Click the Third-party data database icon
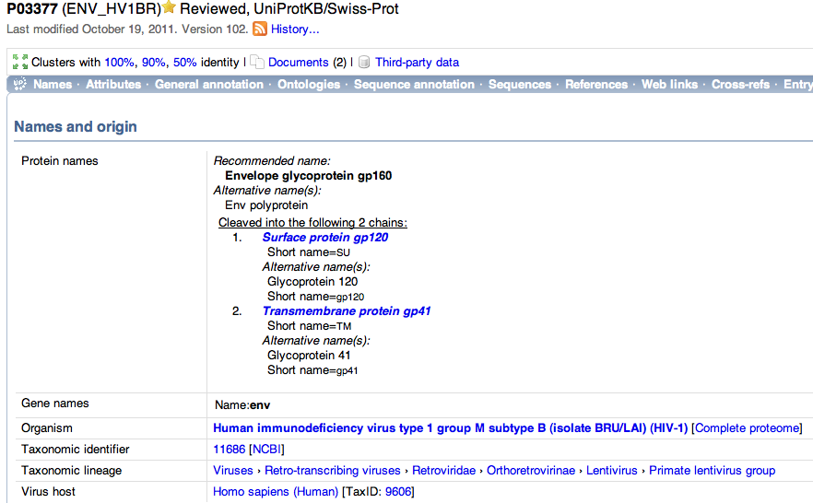This screenshot has width=813, height=503. click(x=364, y=63)
